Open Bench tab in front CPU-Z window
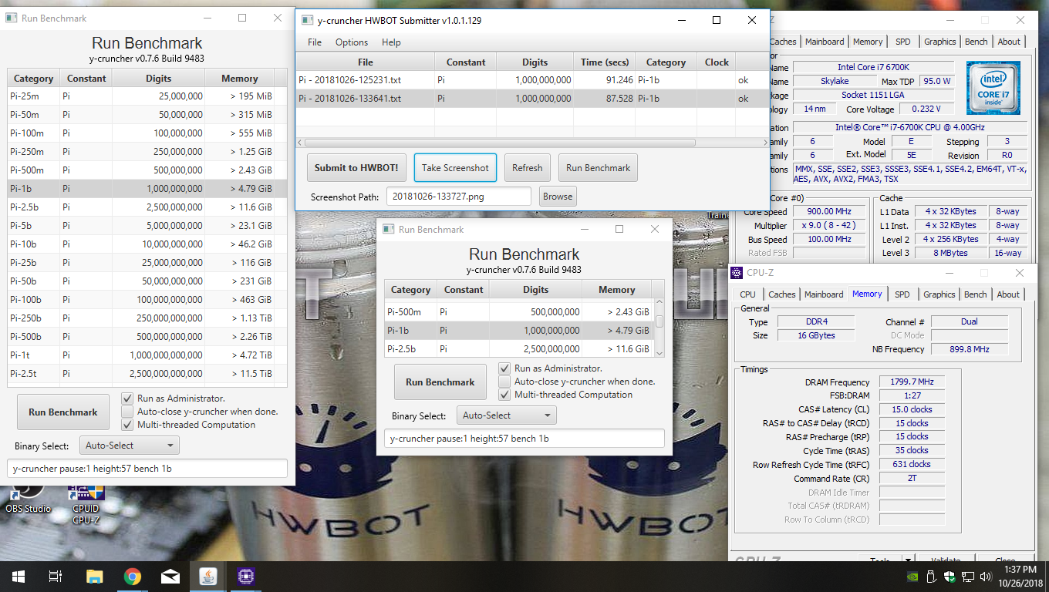Screen dimensions: 1049x592 click(x=975, y=294)
